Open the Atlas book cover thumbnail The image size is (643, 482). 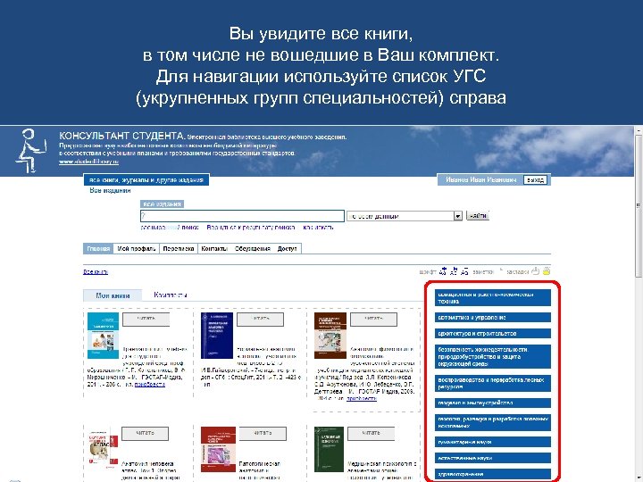104,449
